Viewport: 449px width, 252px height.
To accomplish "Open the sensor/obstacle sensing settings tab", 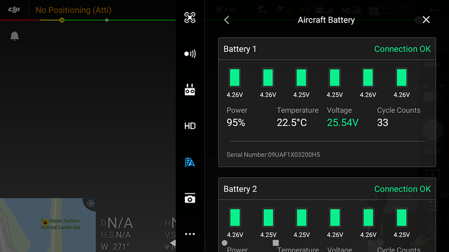I will pos(189,54).
